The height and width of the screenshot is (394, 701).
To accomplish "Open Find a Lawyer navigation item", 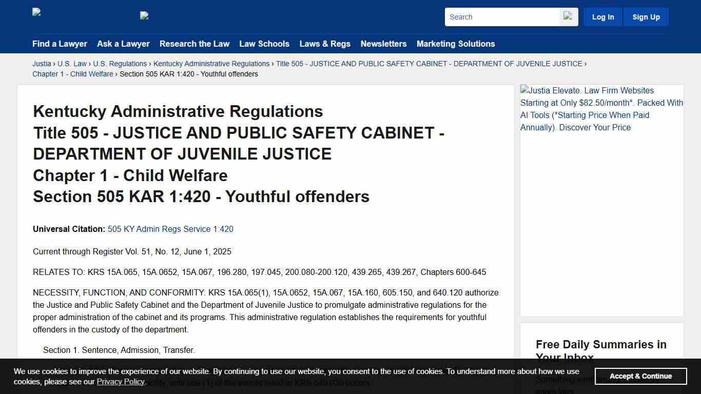I will tap(60, 44).
